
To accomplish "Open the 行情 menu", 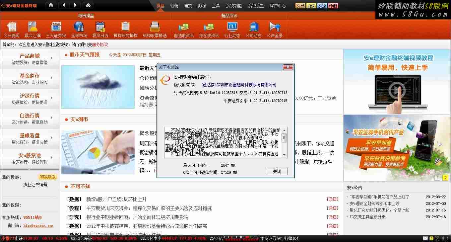I will click(x=174, y=6).
